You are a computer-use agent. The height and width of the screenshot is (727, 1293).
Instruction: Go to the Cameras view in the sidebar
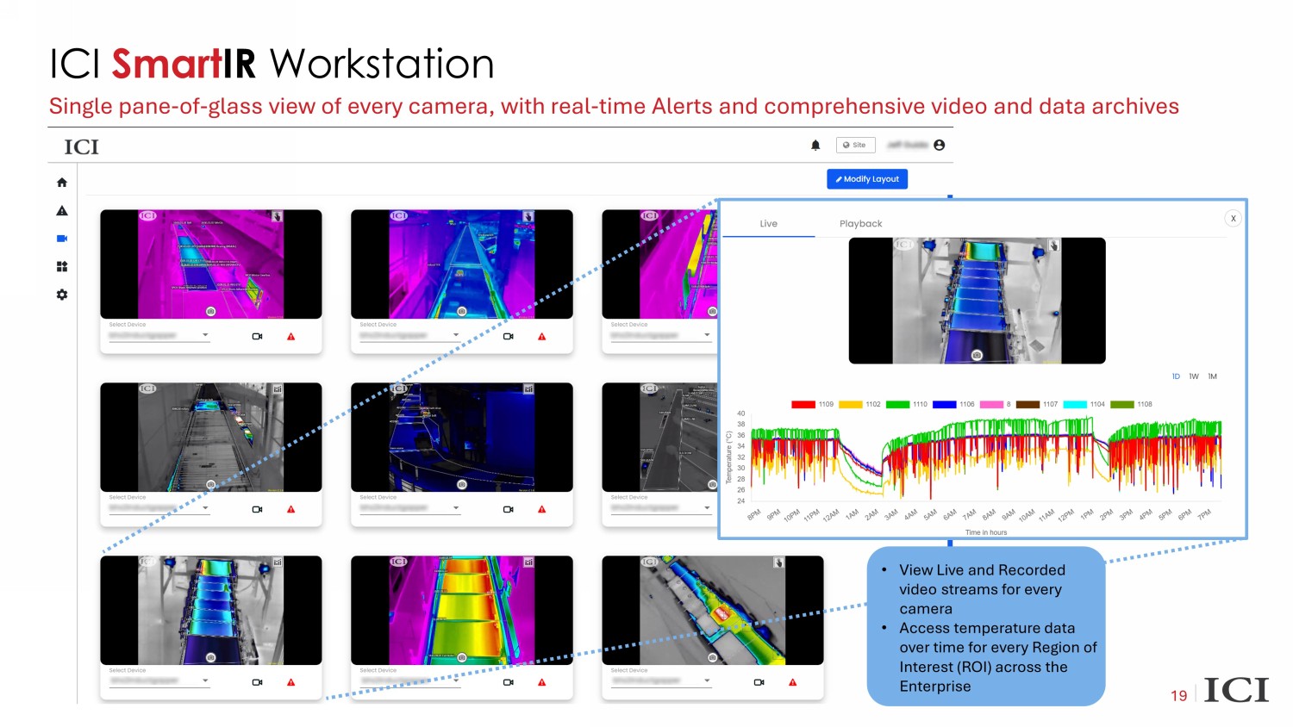(62, 239)
